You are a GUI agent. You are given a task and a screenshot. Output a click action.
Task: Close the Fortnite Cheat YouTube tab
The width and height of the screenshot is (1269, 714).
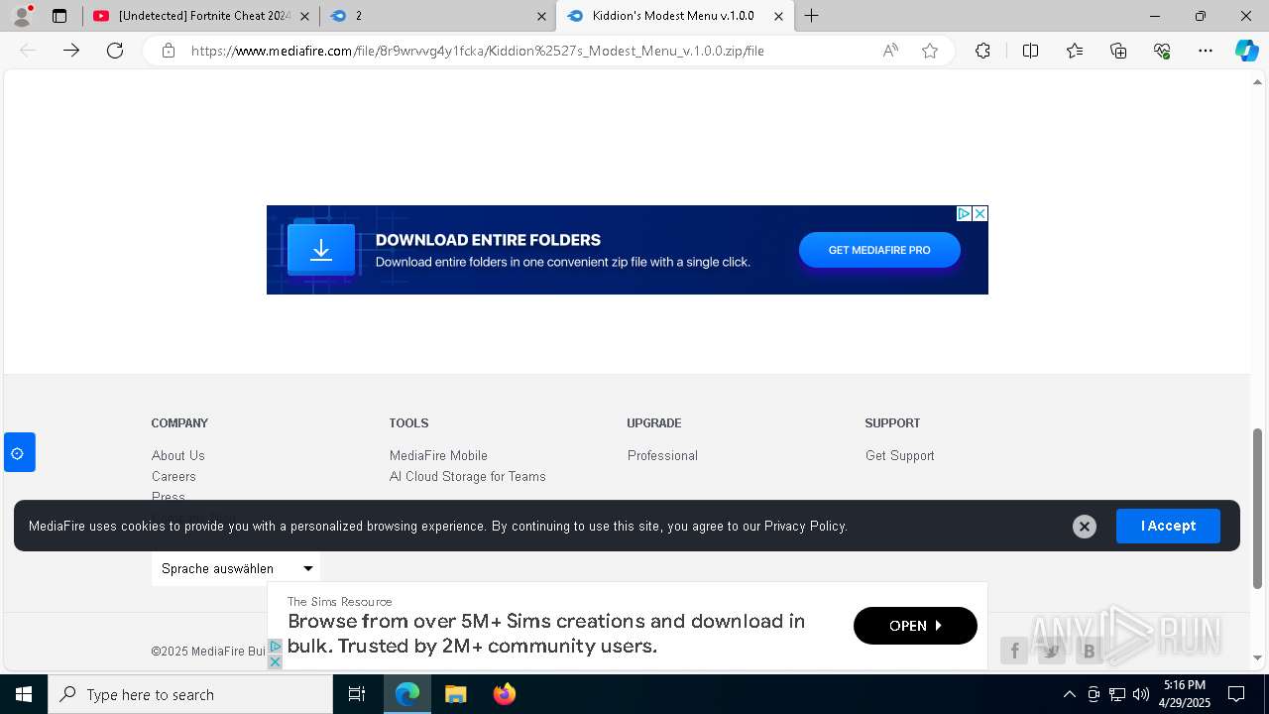click(304, 16)
